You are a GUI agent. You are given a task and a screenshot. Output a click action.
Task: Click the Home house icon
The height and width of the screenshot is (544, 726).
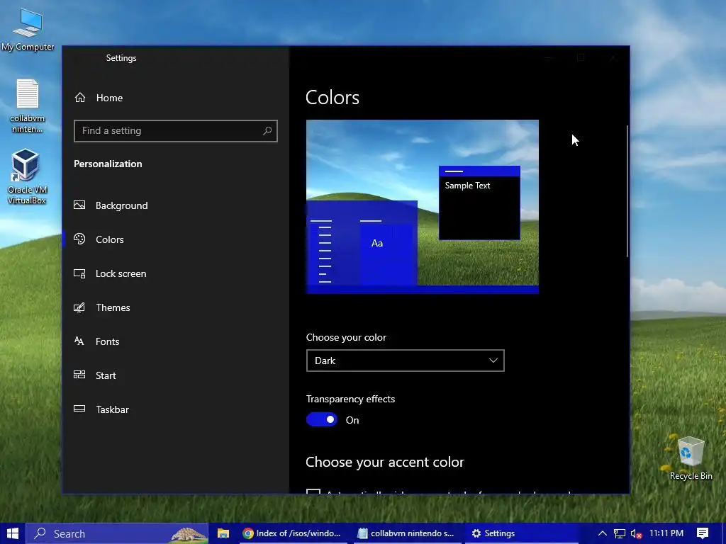(80, 98)
